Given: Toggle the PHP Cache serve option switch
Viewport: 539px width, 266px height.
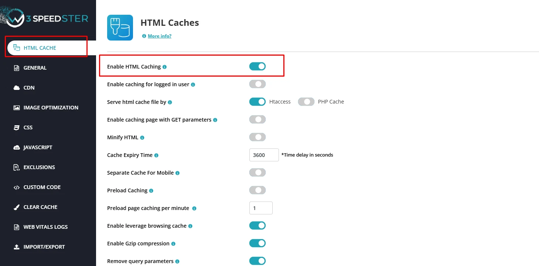Looking at the screenshot, I should tap(306, 102).
